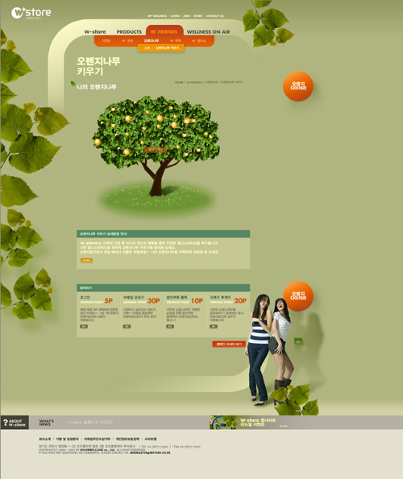Select the W FRIENDS tab
Screen dimensions: 403x479
tap(164, 31)
